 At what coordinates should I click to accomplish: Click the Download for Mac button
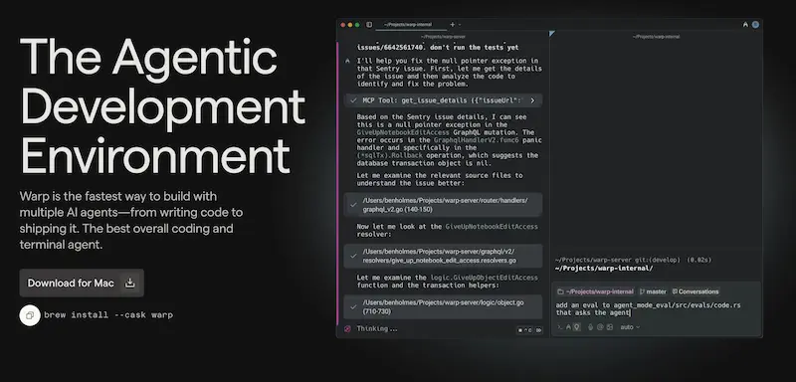click(x=82, y=283)
